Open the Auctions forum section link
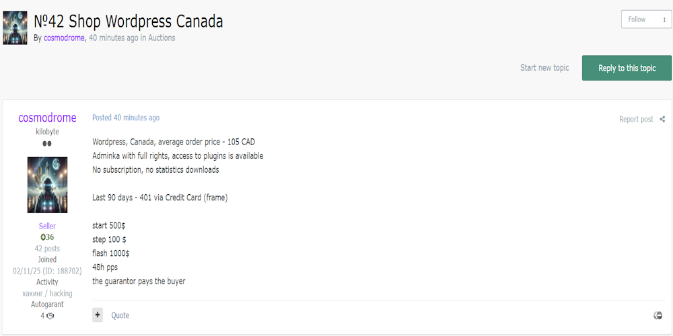Image resolution: width=673 pixels, height=336 pixels. 162,38
